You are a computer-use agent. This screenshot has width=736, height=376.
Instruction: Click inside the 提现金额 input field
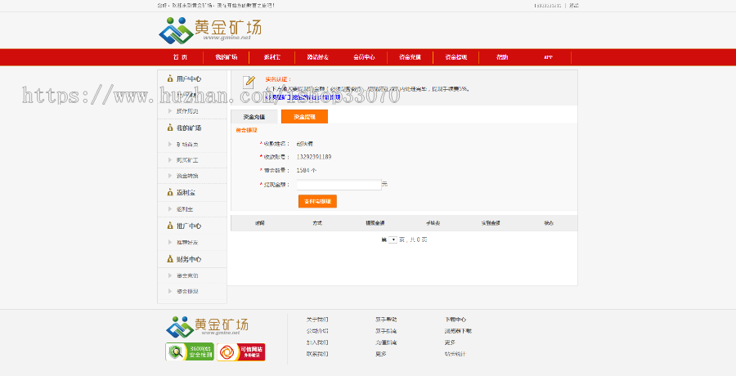coord(339,185)
